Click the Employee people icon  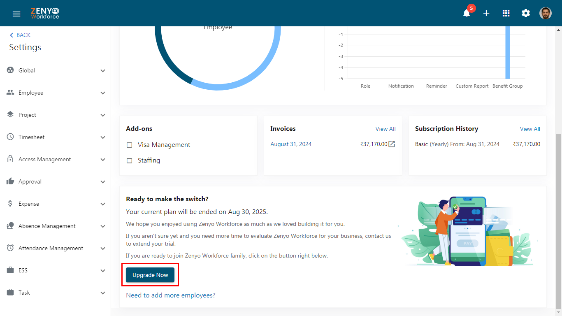(x=10, y=93)
